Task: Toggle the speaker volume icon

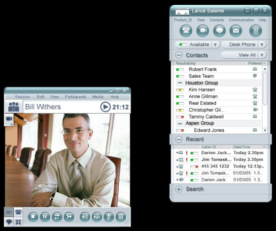Action: click(x=85, y=217)
